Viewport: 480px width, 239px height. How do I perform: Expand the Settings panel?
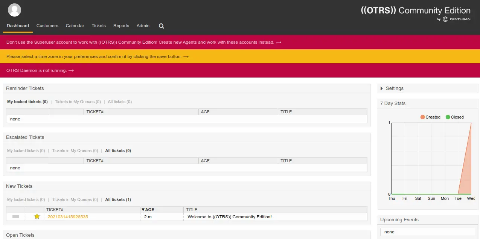[x=392, y=88]
